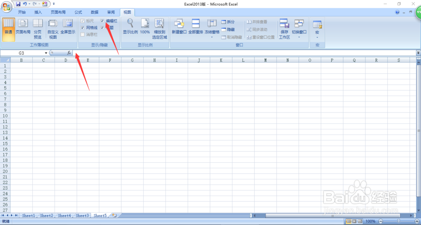Image resolution: width=421 pixels, height=225 pixels.
Task: Open the Office button menu
Action: (6, 6)
